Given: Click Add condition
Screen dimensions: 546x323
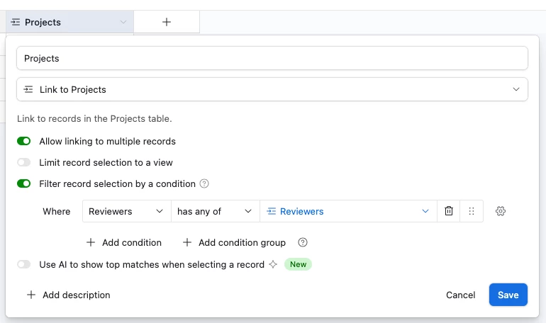Looking at the screenshot, I should point(124,242).
